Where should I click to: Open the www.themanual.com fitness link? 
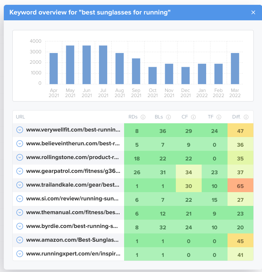(73, 212)
